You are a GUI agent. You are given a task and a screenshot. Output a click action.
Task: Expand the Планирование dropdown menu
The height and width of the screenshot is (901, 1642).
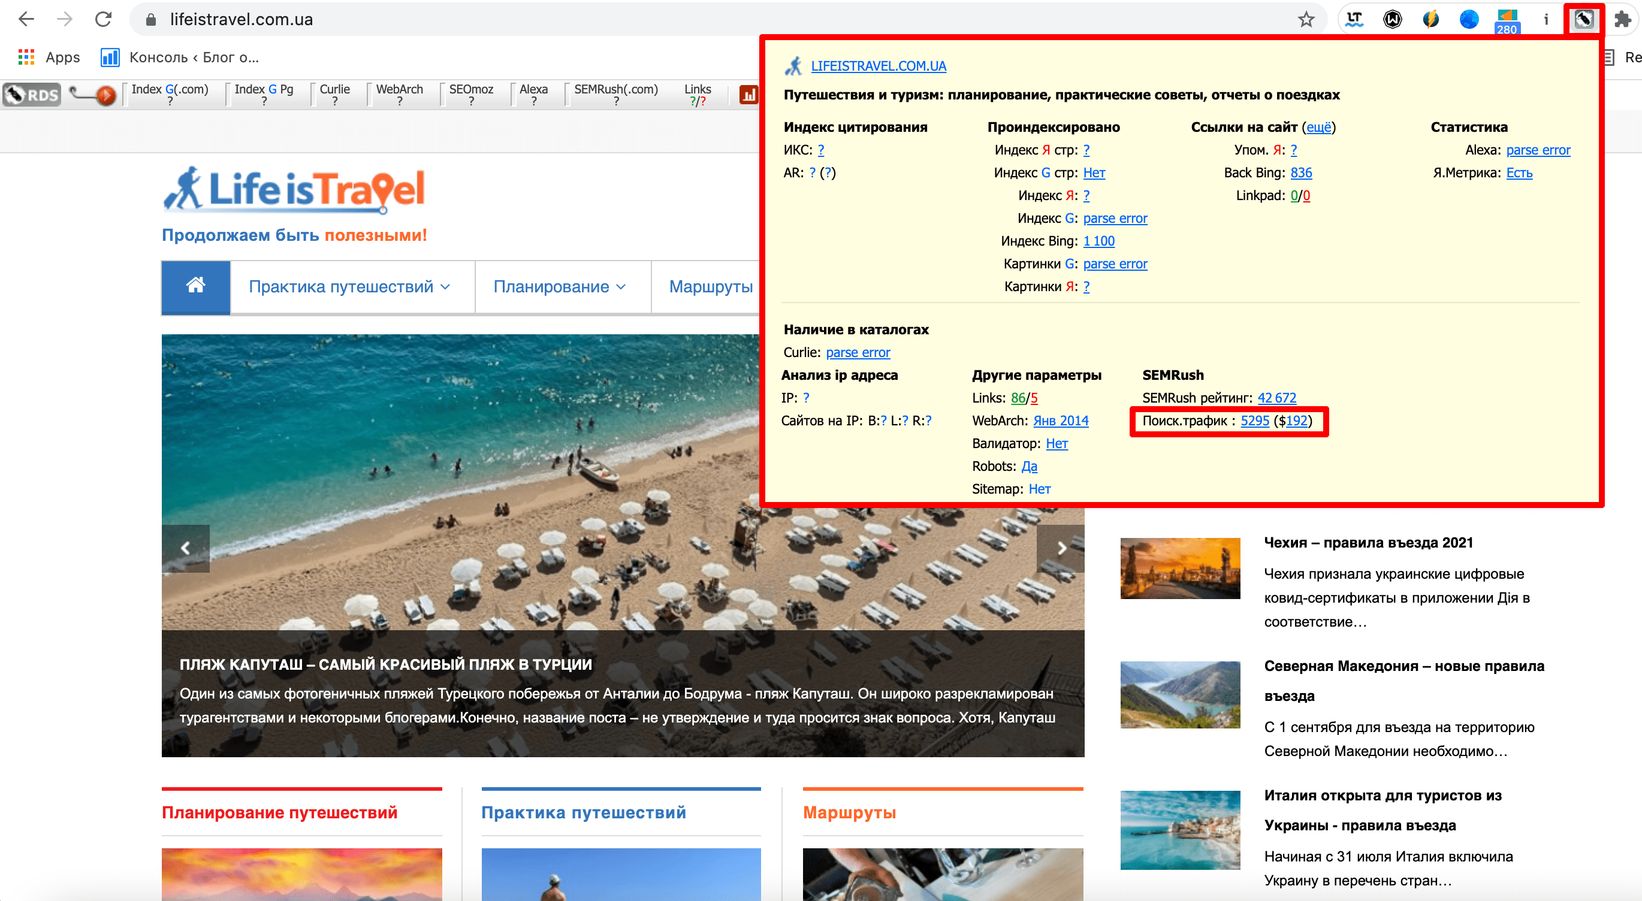tap(558, 288)
